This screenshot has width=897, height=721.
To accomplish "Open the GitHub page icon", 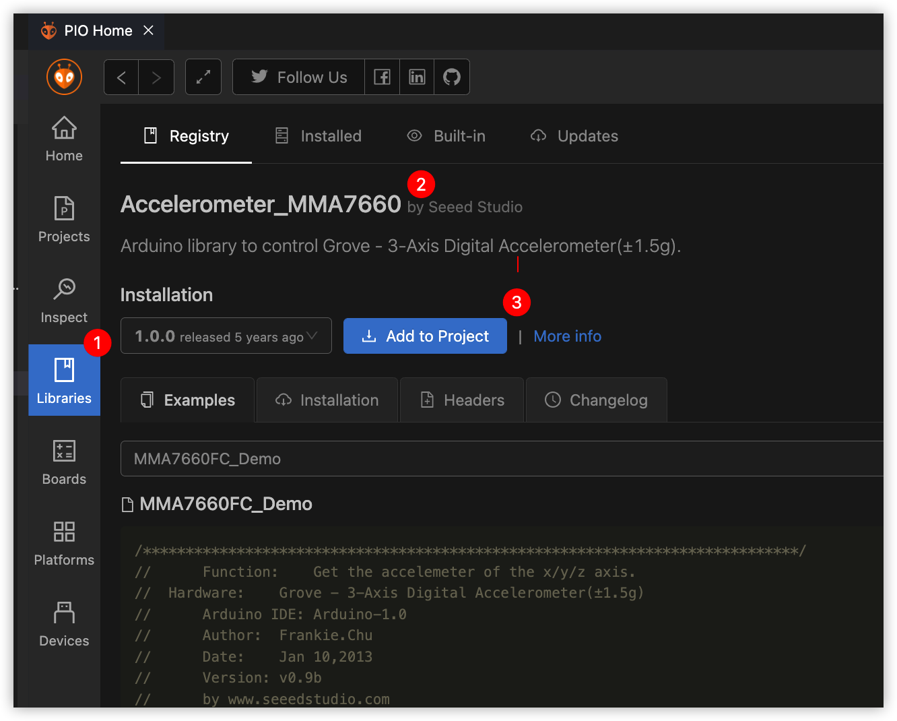I will (452, 77).
